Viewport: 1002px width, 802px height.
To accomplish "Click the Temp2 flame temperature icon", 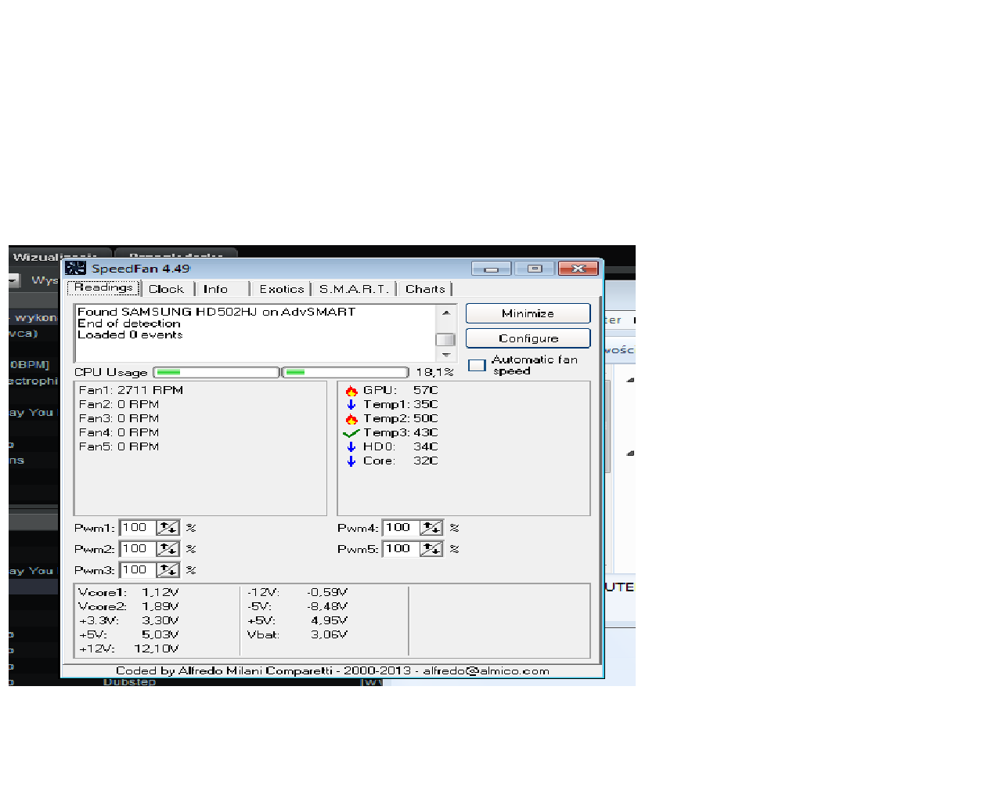I will click(x=351, y=419).
